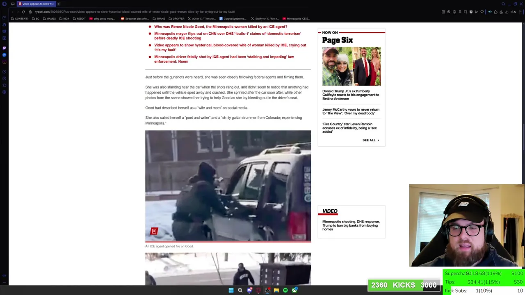Click the tab search magnifier icon
Screen dimensions: 525x295
tap(503, 4)
